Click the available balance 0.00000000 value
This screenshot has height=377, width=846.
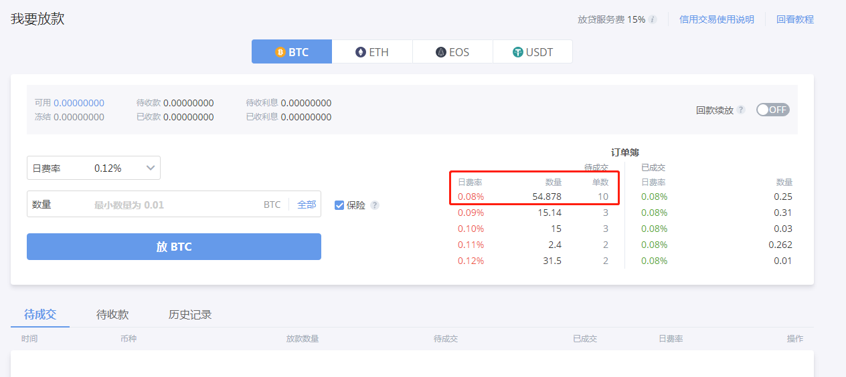pyautogui.click(x=79, y=103)
